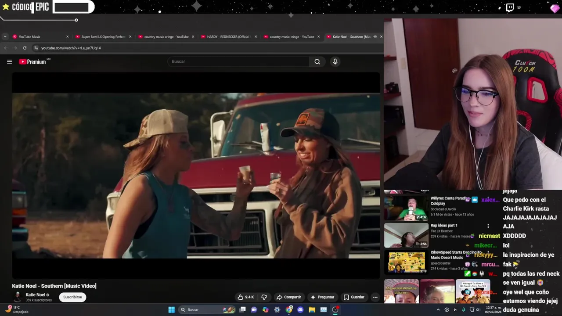The image size is (562, 316).
Task: Open the 'Asking AI To Make a Hit Country Song' short
Action: (x=473, y=291)
